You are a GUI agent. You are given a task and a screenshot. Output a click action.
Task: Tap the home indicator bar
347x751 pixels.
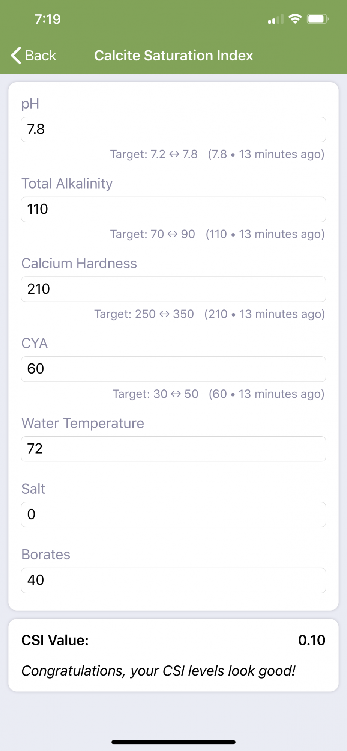(x=173, y=742)
